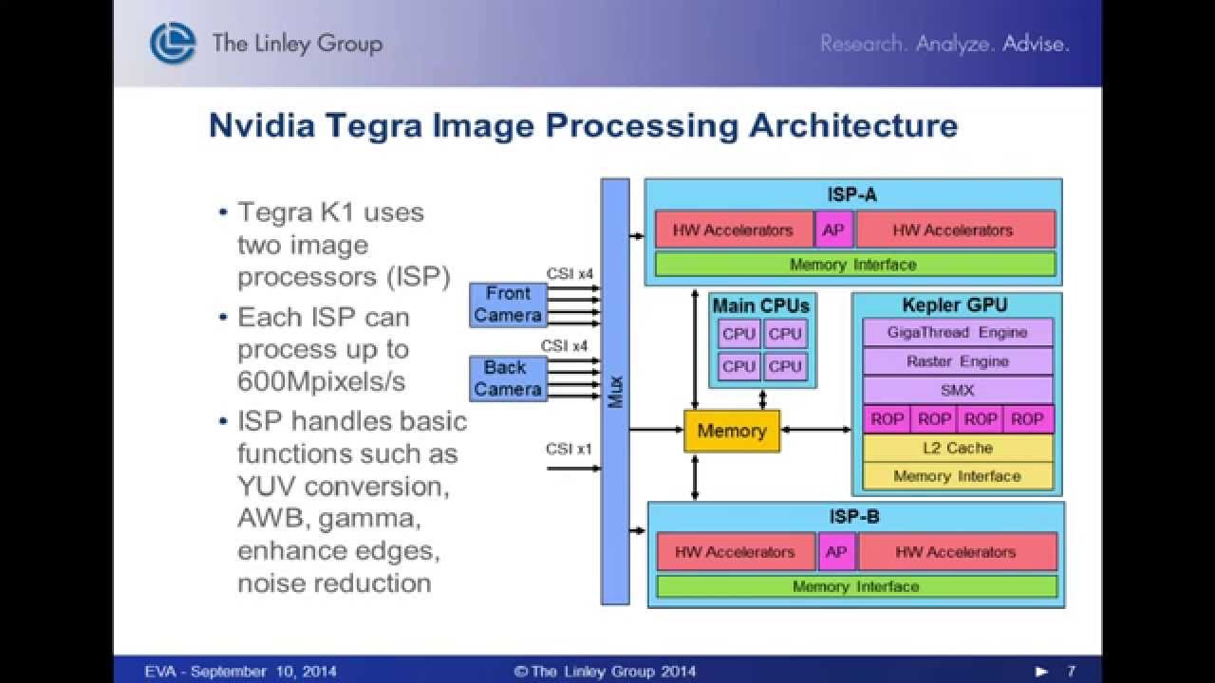Select the green Memory Interface bar in ISP-A

click(x=855, y=265)
